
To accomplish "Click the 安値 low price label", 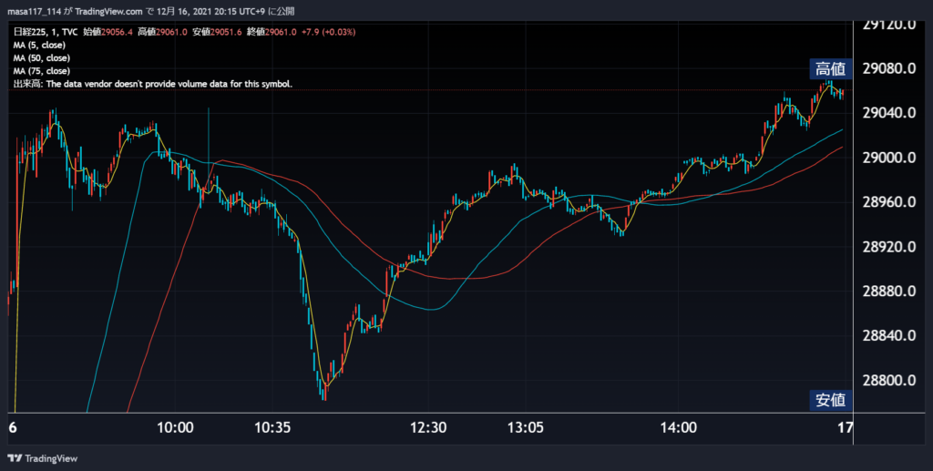I will (x=831, y=400).
